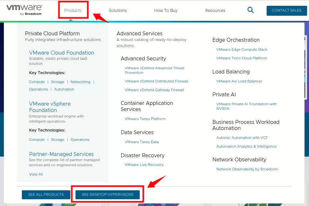Screen dimensions: 309x206
Task: Click SEE ALL PRODUCTS button
Action: pyautogui.click(x=46, y=194)
